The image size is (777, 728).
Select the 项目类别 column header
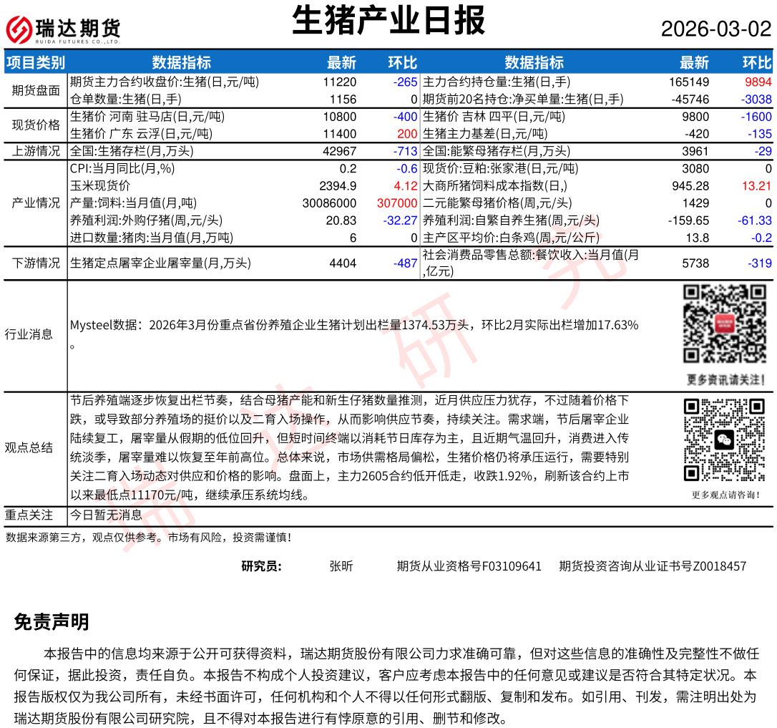coord(36,63)
